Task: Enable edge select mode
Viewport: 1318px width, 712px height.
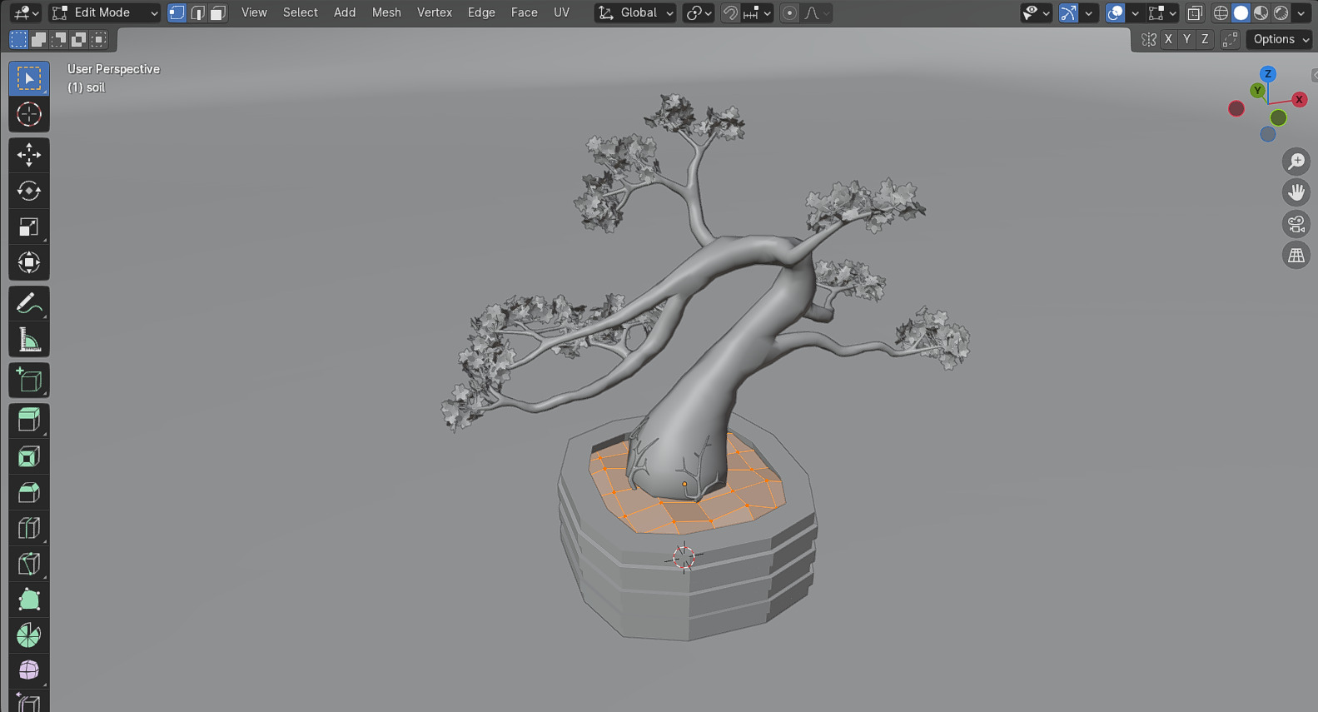Action: 197,12
